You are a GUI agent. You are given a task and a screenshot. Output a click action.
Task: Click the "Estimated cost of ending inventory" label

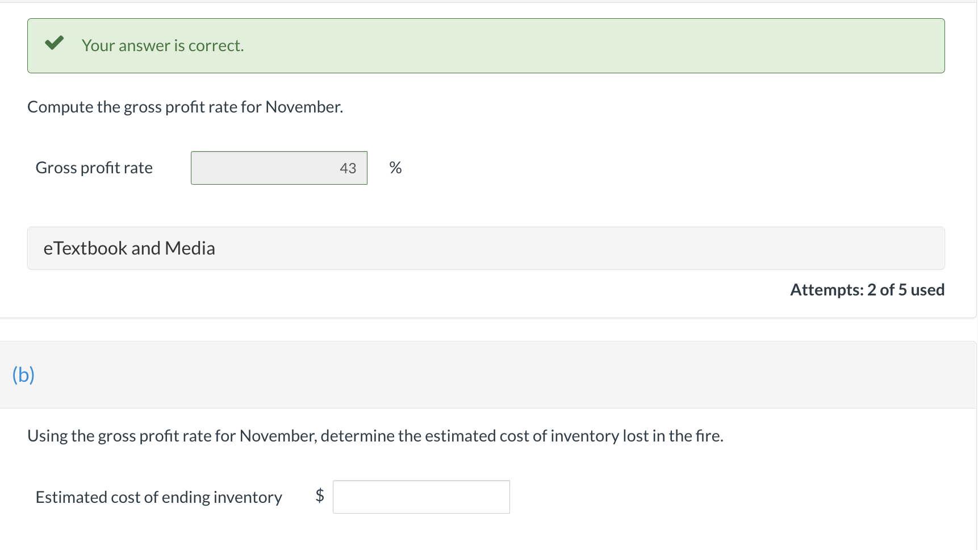click(158, 497)
